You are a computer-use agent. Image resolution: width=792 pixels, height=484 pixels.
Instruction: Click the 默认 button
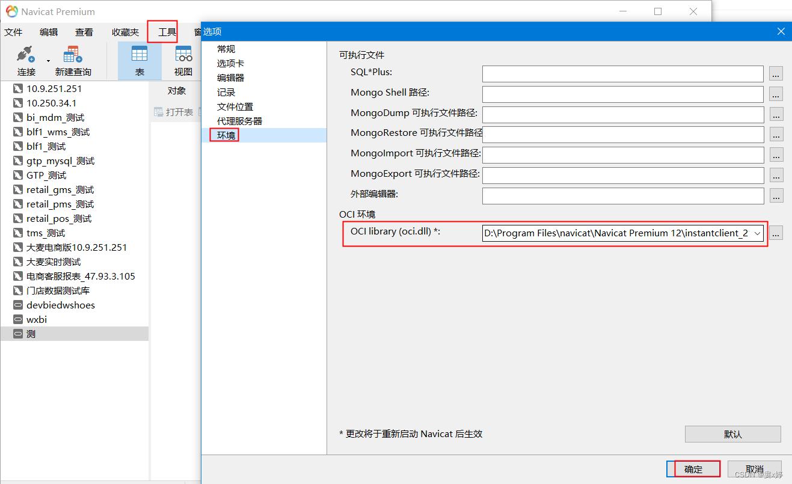point(732,434)
